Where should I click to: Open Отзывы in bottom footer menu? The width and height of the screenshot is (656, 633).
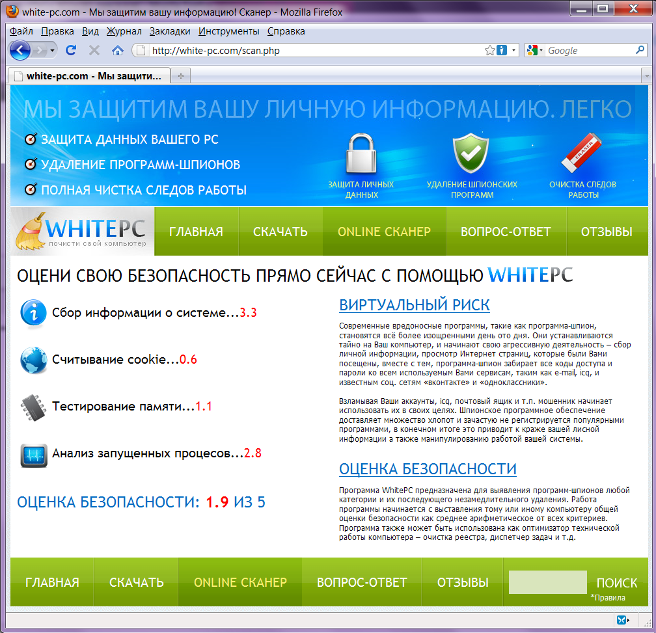pyautogui.click(x=463, y=582)
